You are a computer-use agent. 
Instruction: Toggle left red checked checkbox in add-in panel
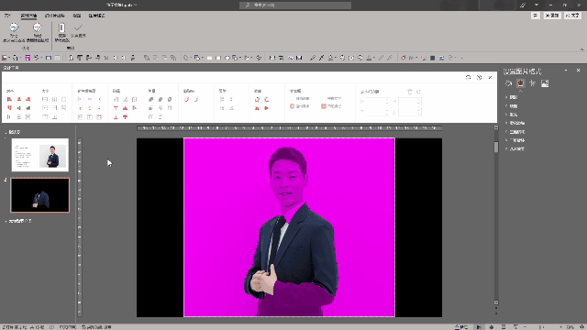tap(292, 106)
